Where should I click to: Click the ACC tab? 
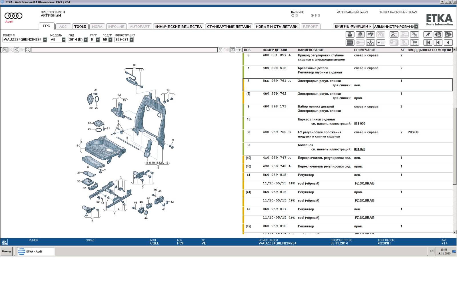pos(63,27)
